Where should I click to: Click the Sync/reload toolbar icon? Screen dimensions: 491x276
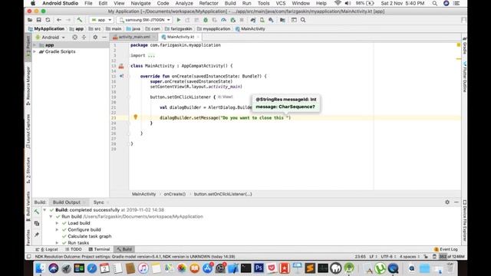[x=48, y=20]
